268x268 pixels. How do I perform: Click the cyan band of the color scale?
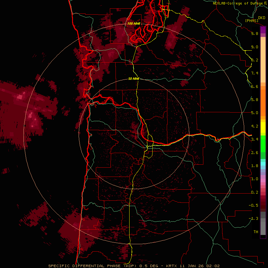tap(263, 164)
